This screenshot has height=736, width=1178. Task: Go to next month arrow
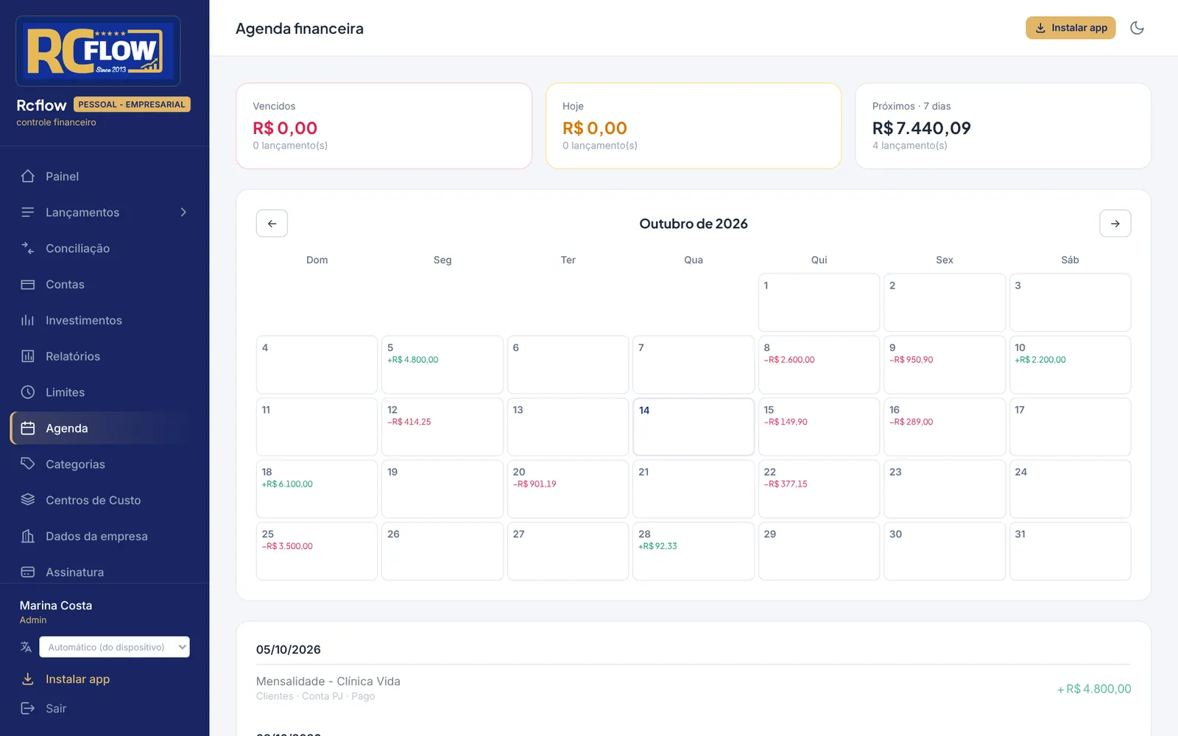(x=1115, y=224)
